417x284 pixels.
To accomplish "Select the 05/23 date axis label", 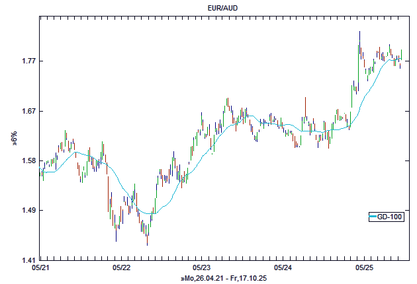I will coord(202,268).
